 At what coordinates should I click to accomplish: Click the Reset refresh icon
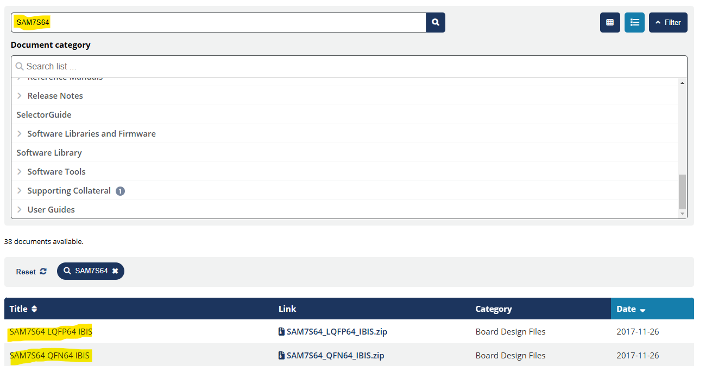pyautogui.click(x=43, y=272)
